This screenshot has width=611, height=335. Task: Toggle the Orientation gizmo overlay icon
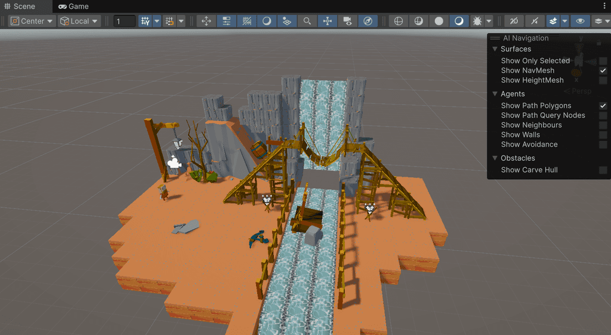(x=328, y=21)
